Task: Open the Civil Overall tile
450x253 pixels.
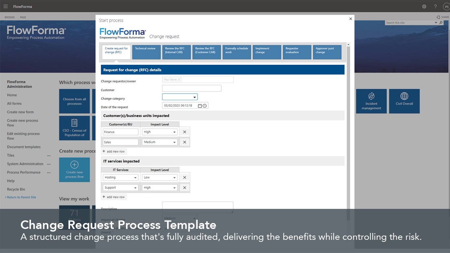Action: click(404, 101)
